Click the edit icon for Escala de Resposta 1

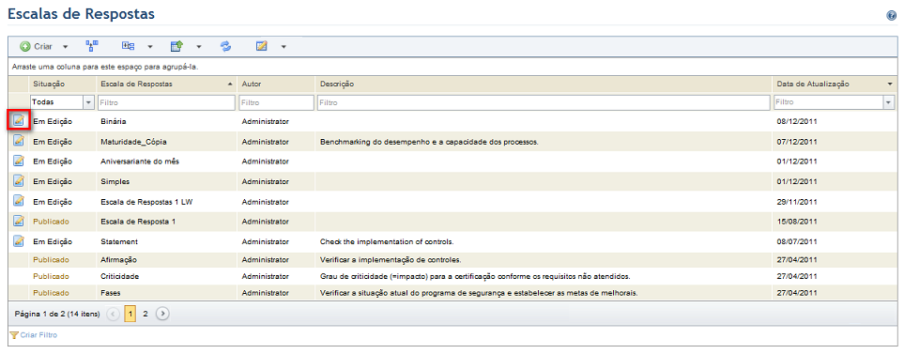tap(19, 221)
